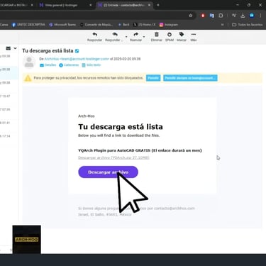
Task: Open the Chrome three-dots menu
Action: 260,16
